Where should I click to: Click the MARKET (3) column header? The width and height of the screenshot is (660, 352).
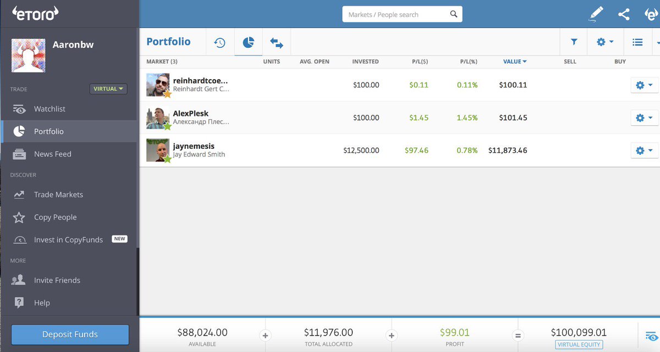[162, 62]
